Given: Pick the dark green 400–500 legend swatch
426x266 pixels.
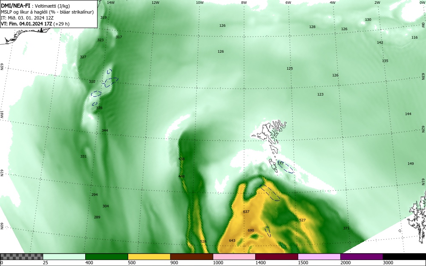Looking at the screenshot, I should coord(106,257).
